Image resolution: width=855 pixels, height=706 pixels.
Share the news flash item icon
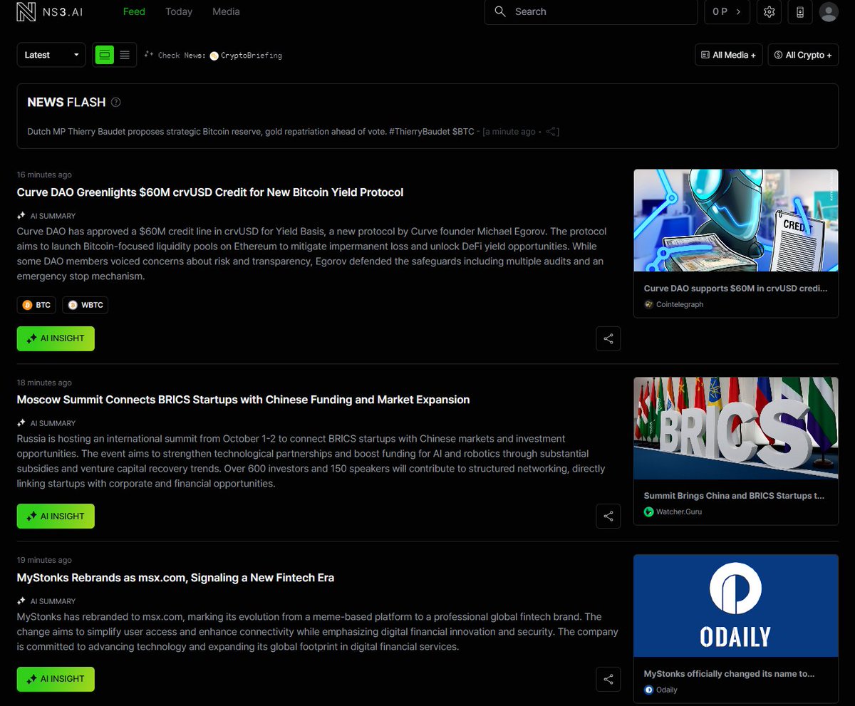pyautogui.click(x=552, y=131)
